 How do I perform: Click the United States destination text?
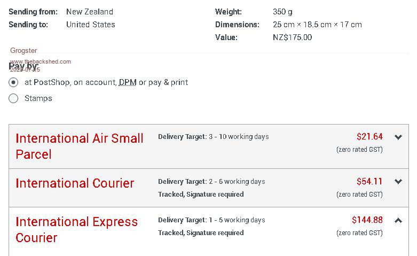[x=90, y=25]
